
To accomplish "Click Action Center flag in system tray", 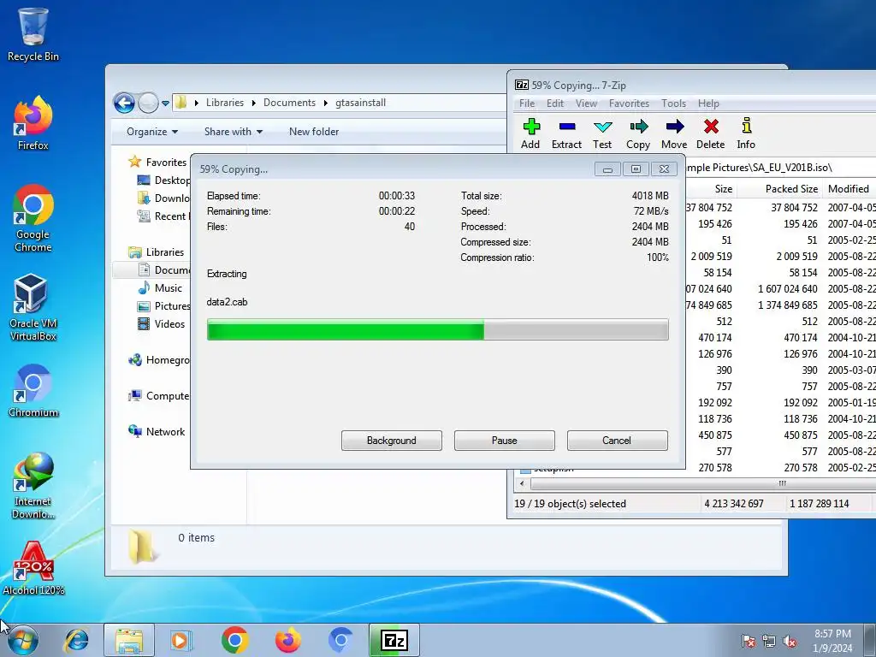I will click(x=749, y=642).
